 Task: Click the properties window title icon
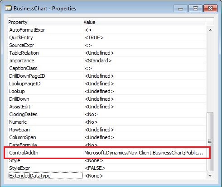tap(8, 9)
